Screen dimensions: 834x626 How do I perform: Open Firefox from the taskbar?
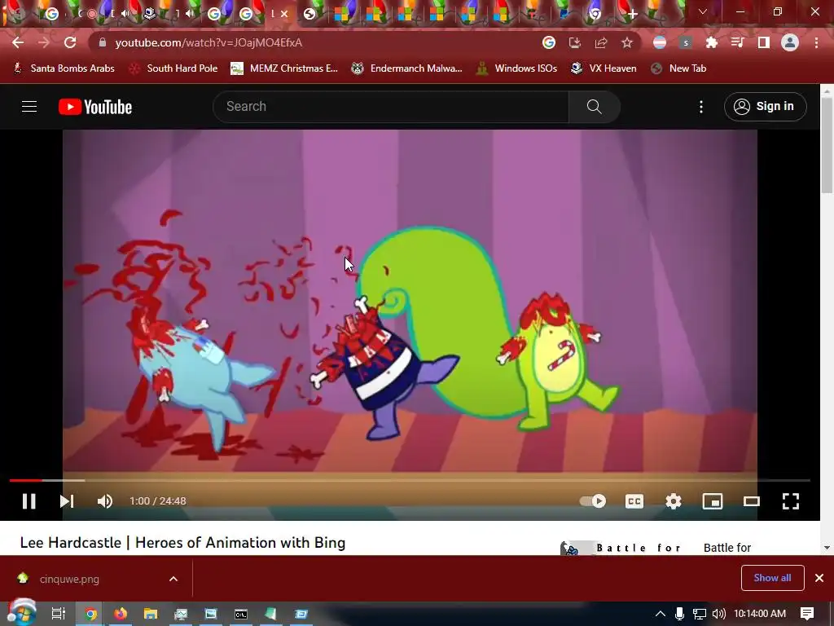[121, 614]
